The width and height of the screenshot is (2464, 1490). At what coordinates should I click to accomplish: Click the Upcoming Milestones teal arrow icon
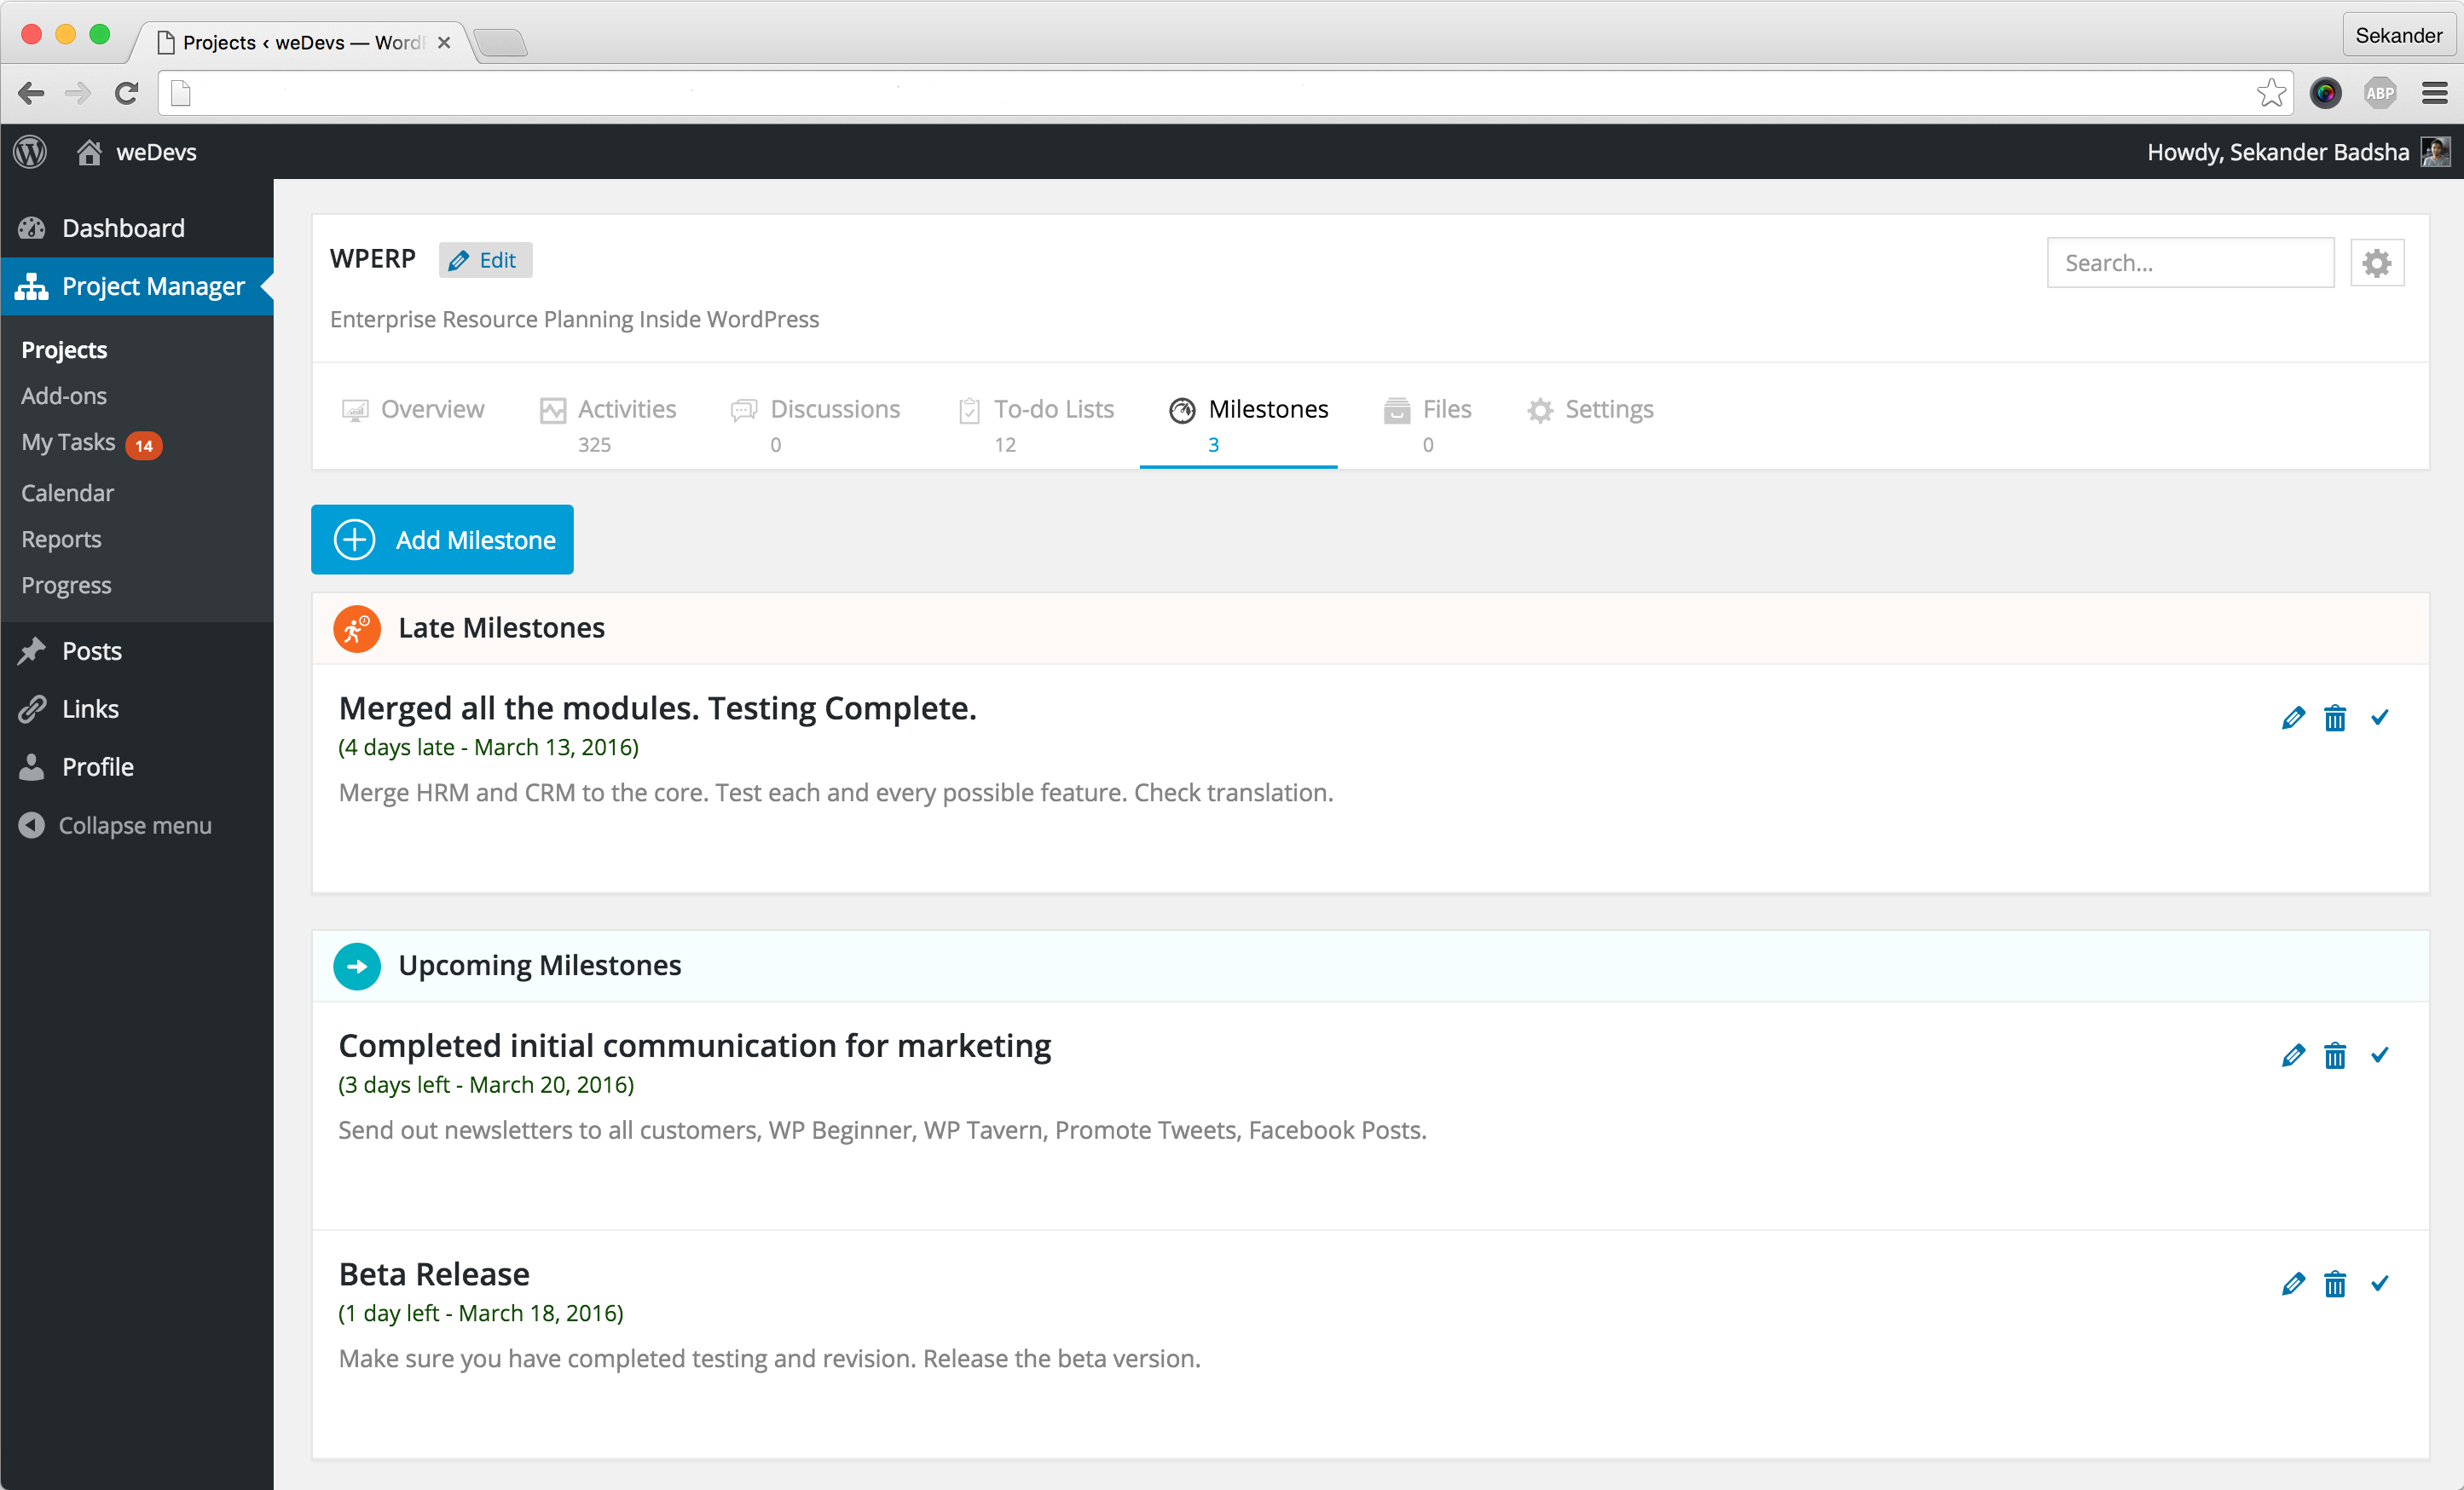(x=357, y=966)
